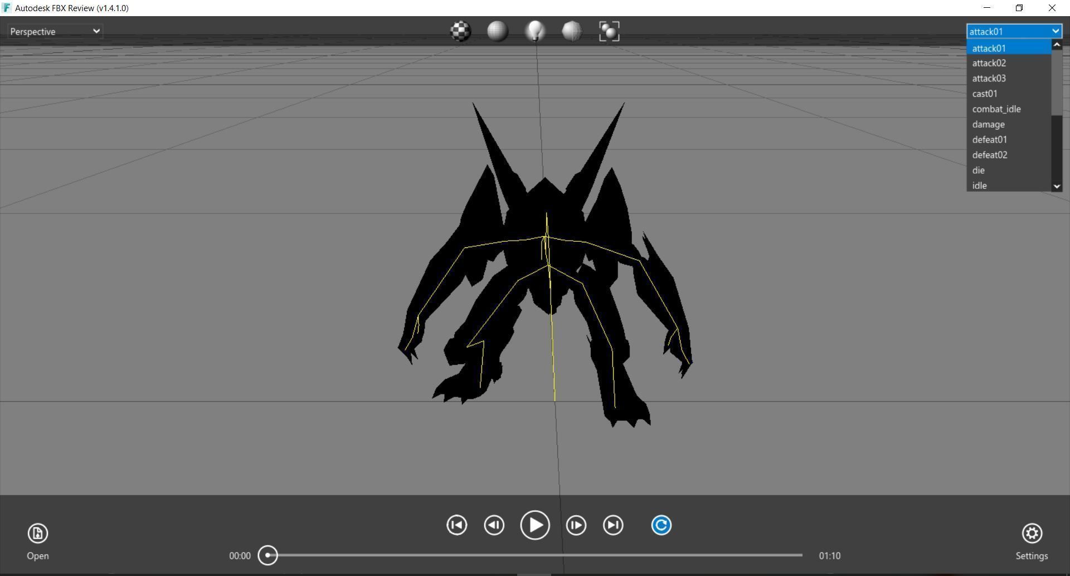
Task: Click the 00:00 current time label
Action: pos(240,556)
